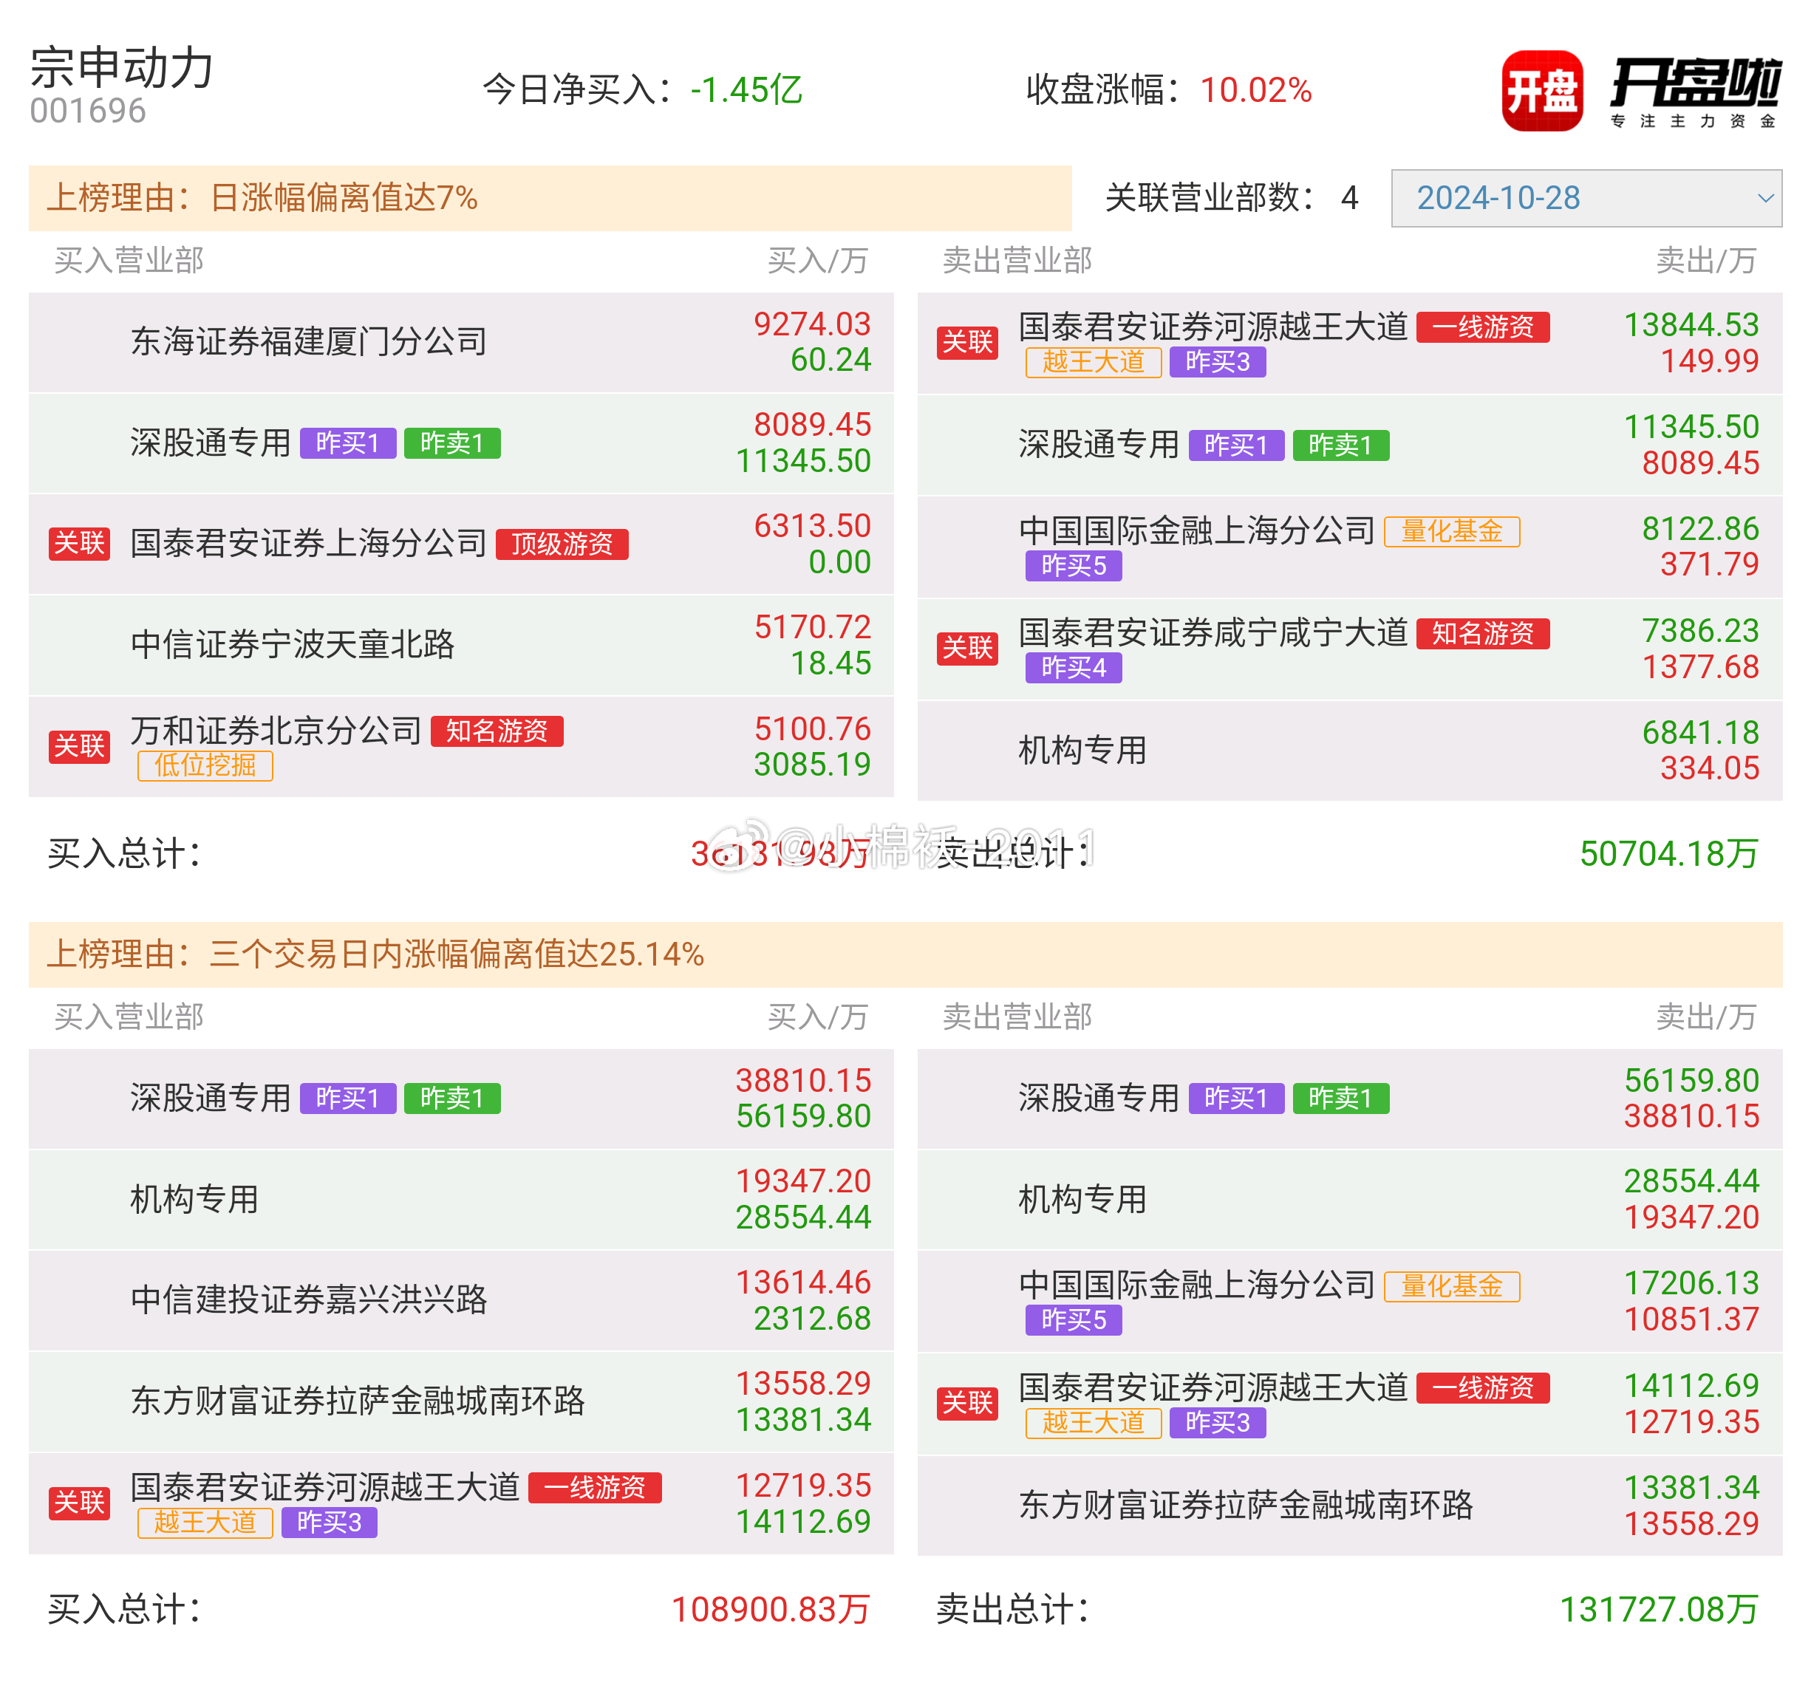Screen dimensions: 1811x1691
Task: Click net buy value -1.45亿
Action: [x=746, y=90]
